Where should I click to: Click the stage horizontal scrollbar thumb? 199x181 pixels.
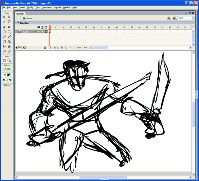[x=103, y=177]
